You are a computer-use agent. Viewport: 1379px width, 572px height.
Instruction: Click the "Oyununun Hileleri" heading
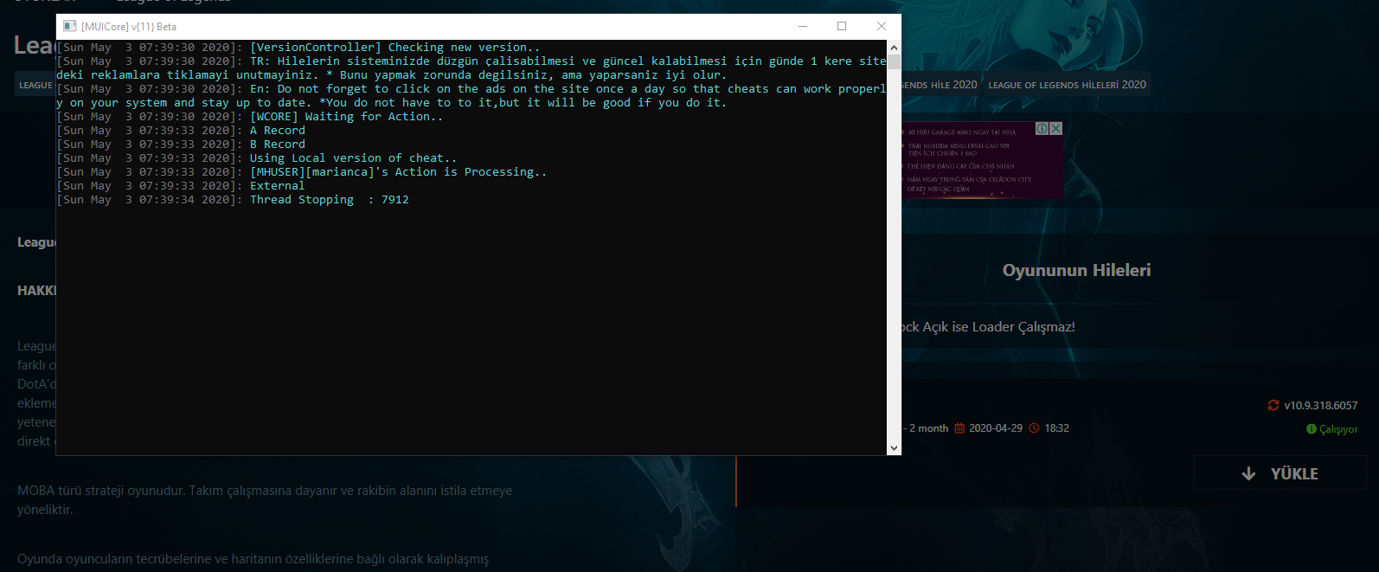tap(1076, 270)
